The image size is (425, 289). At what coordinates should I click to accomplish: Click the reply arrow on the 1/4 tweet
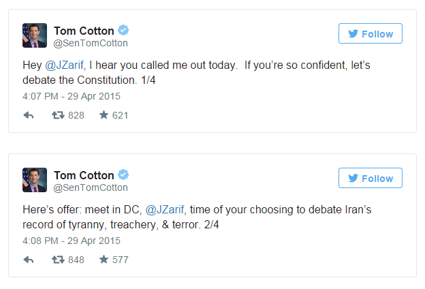(29, 115)
